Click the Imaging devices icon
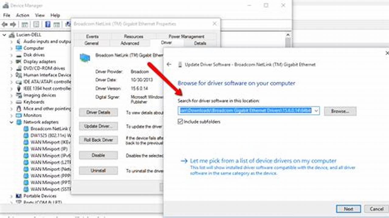This screenshot has height=218, width=389. pyautogui.click(x=19, y=95)
